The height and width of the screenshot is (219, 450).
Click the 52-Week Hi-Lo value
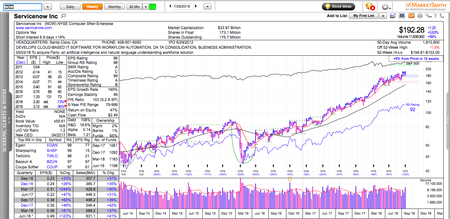(x=424, y=53)
